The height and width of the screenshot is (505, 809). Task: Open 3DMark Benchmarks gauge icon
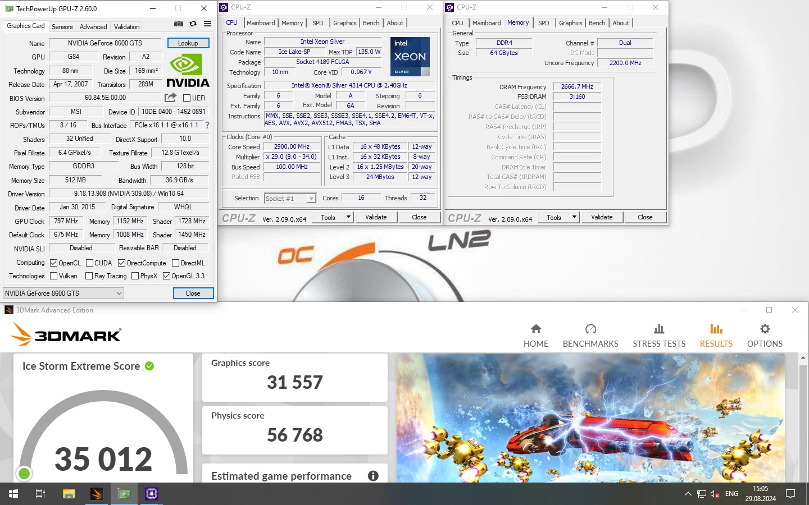[590, 329]
